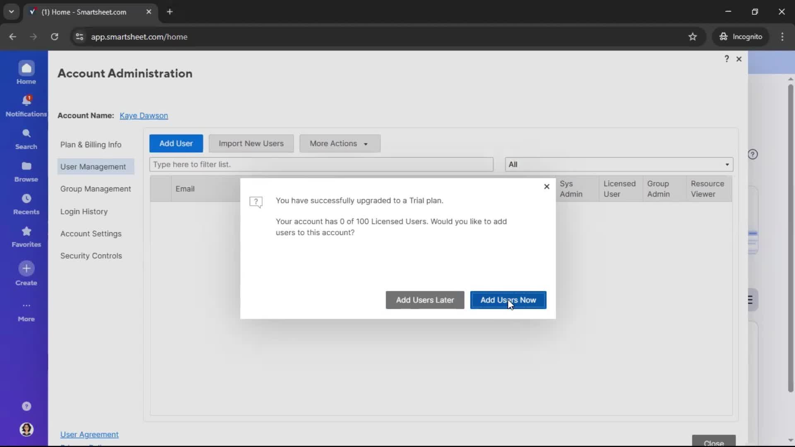Switch to Group Management section
The image size is (795, 447).
(x=96, y=189)
